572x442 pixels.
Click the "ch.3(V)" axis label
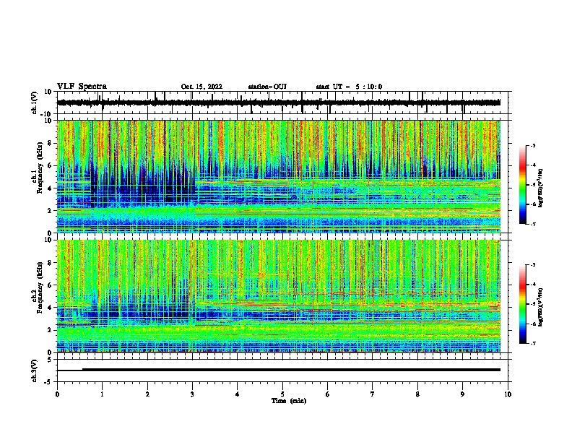coord(35,370)
